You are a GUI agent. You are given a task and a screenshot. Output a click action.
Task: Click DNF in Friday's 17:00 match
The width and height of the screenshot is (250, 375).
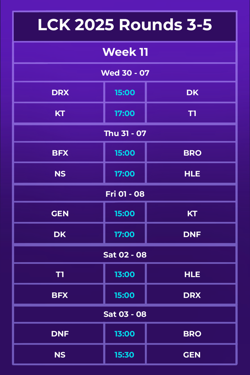click(x=192, y=234)
